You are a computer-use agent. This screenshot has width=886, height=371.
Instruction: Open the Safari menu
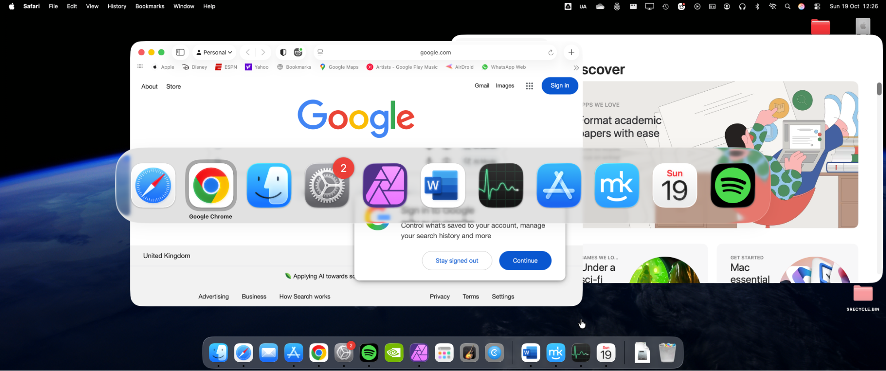[31, 6]
